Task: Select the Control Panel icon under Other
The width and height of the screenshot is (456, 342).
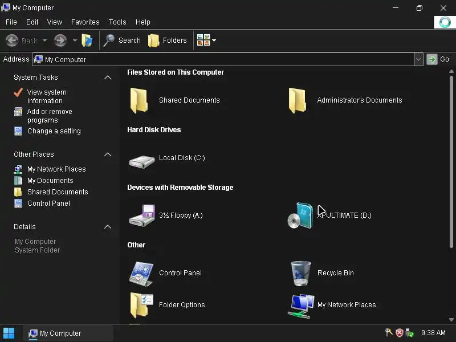Action: (141, 274)
